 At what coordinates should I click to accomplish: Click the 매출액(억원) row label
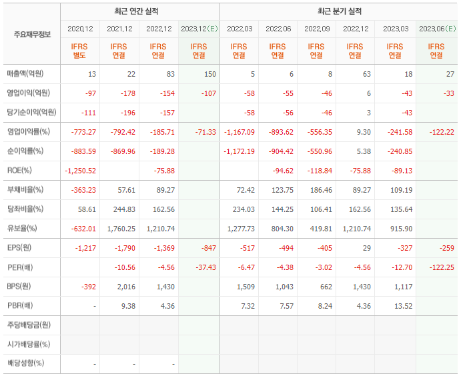(25, 73)
